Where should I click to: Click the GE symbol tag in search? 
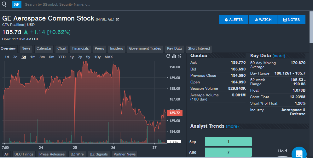pyautogui.click(x=17, y=4)
